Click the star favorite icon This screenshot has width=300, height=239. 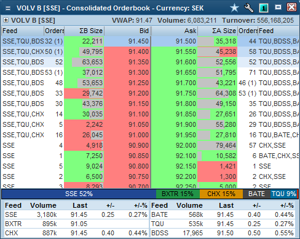click(234, 8)
